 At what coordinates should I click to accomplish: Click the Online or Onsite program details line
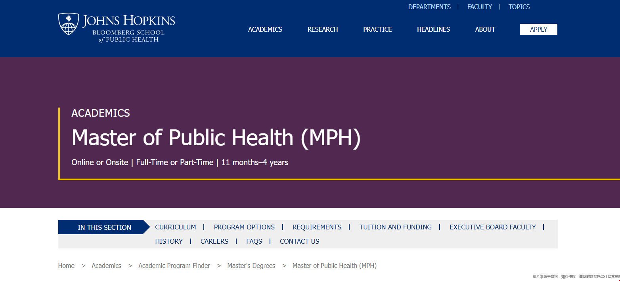coord(180,162)
